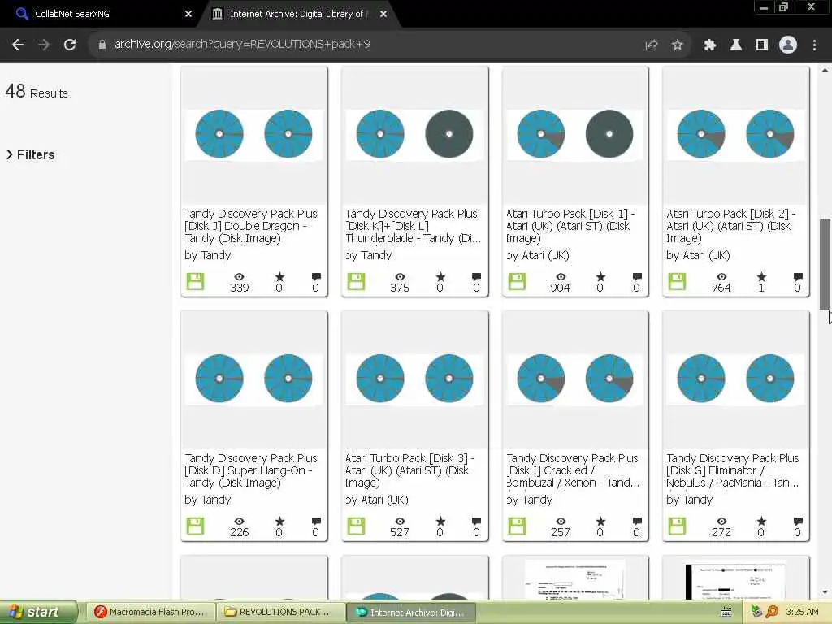Click the reviews comment icon on Double Dragon card
832x624 pixels.
point(316,276)
